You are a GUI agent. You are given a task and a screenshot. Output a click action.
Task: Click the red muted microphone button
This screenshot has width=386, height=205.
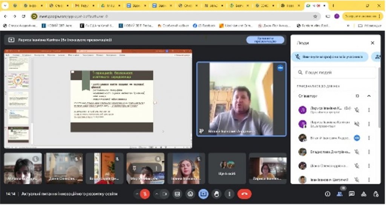[145, 194]
